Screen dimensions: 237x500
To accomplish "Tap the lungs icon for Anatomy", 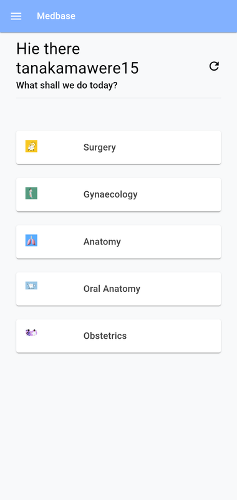I will pyautogui.click(x=31, y=241).
